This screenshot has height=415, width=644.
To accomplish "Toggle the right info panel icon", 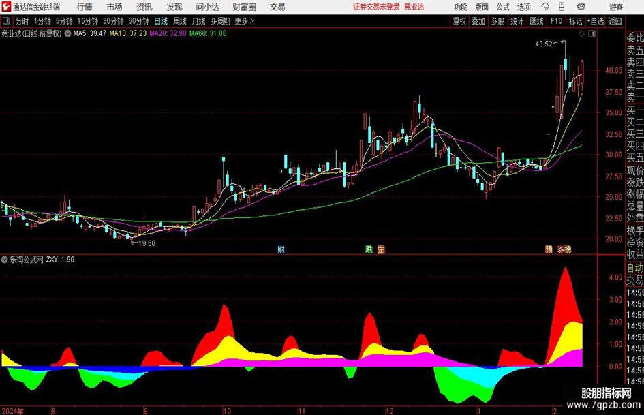I will [592, 34].
